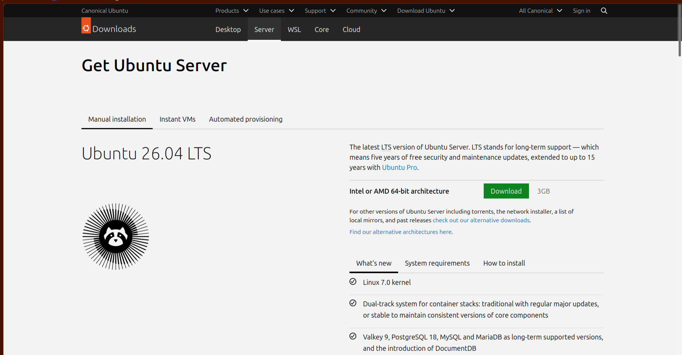Expand the Download Ubuntu dropdown
682x355 pixels.
(x=426, y=11)
